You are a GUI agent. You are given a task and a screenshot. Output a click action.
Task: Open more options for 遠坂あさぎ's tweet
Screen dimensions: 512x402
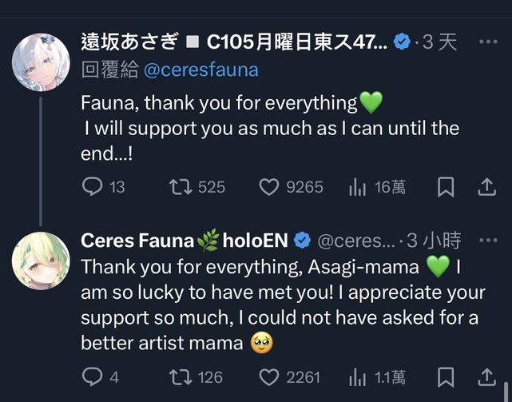(x=487, y=42)
